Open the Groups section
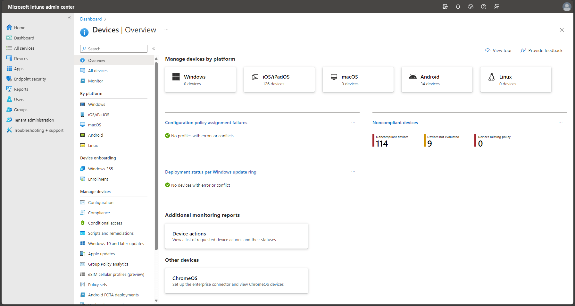575x306 pixels. pyautogui.click(x=21, y=109)
